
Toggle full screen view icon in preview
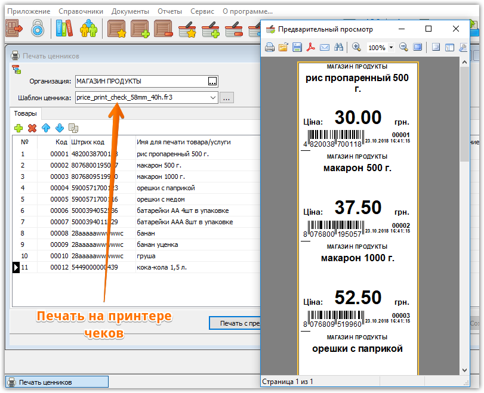click(x=418, y=47)
